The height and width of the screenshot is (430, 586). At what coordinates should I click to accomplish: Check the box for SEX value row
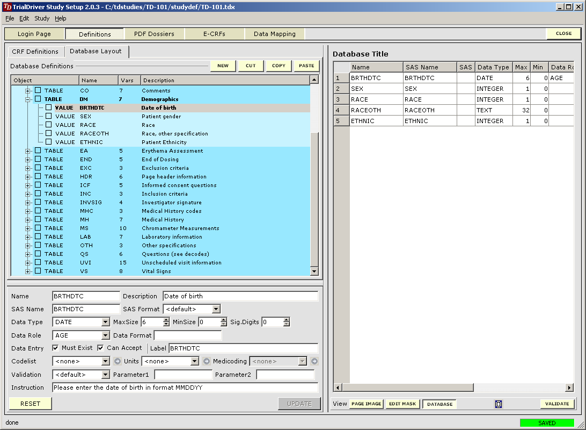coord(49,117)
